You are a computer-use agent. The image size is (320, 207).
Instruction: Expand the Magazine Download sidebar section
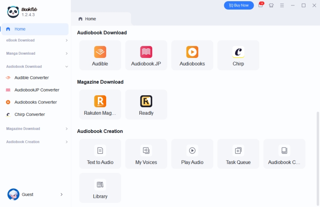[x=67, y=129]
